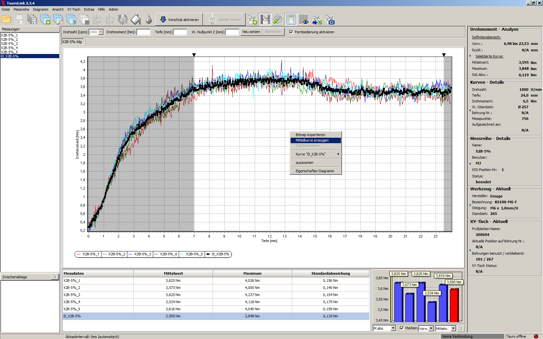Viewport: 543px width, 339px height.
Task: Expand Kurve Ø_X2B-5% submenu
Action: tap(316, 154)
